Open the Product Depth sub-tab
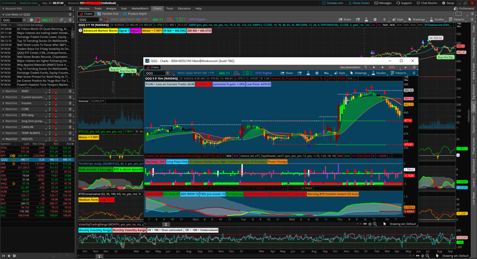The width and height of the screenshot is (477, 259). click(135, 14)
